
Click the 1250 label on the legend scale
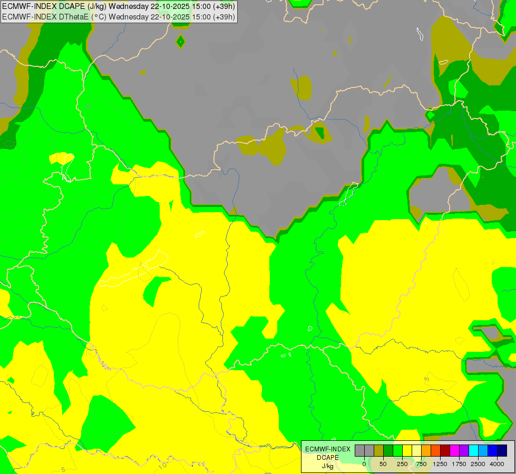point(440,464)
